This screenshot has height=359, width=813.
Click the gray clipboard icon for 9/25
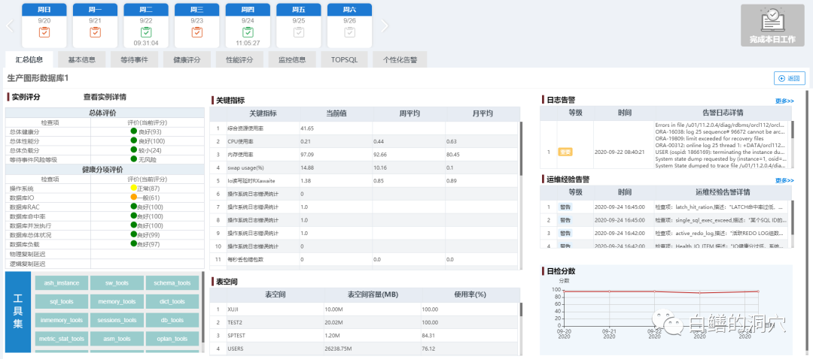(299, 32)
